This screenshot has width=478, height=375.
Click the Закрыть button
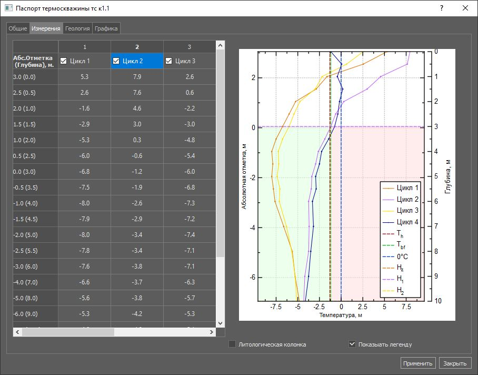coord(455,363)
